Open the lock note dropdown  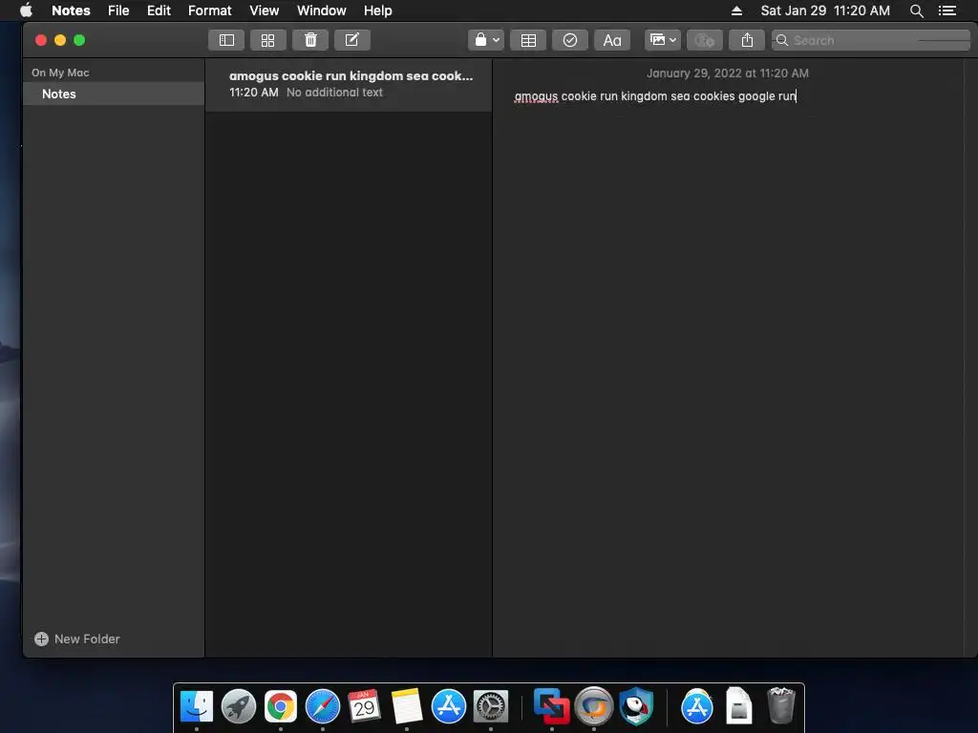point(486,40)
